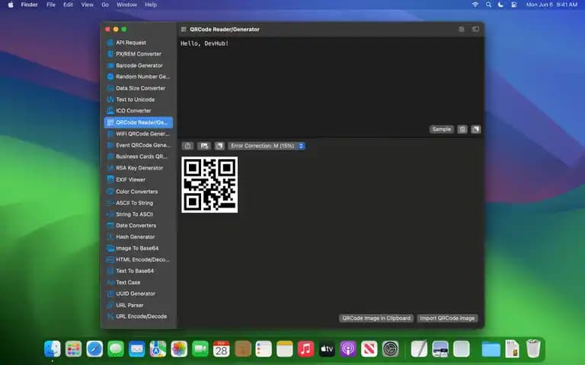Open the Hash Generator tool
Viewport: 585px width, 365px height.
point(139,237)
